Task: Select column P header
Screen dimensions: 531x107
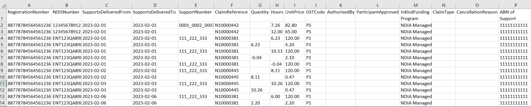Action: click(515, 6)
